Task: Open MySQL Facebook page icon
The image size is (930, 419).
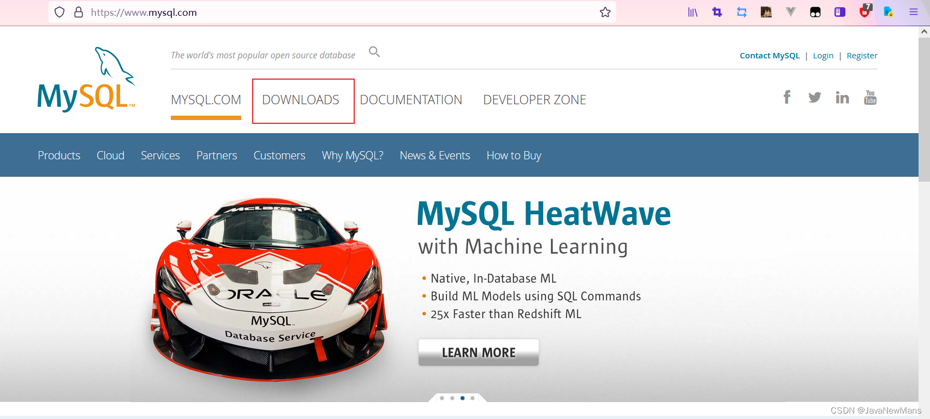Action: click(x=787, y=97)
